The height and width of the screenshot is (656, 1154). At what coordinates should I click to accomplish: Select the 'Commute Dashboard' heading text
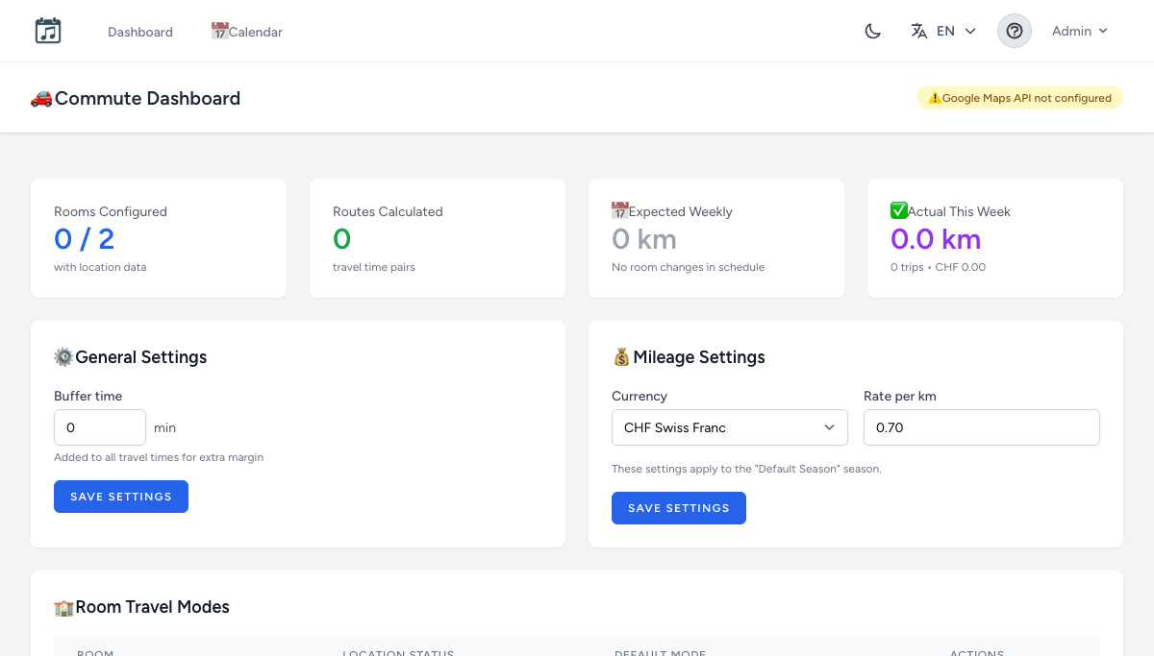(x=147, y=98)
